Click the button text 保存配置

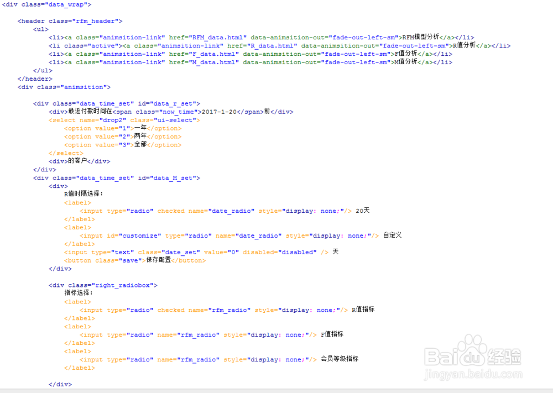click(159, 260)
